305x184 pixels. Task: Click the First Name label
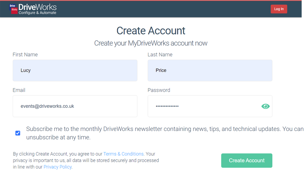25,55
